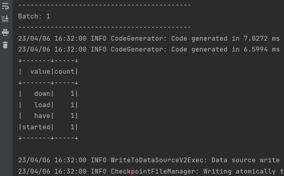Enable scroll to end of console
284x176 pixels.
pyautogui.click(x=5, y=19)
